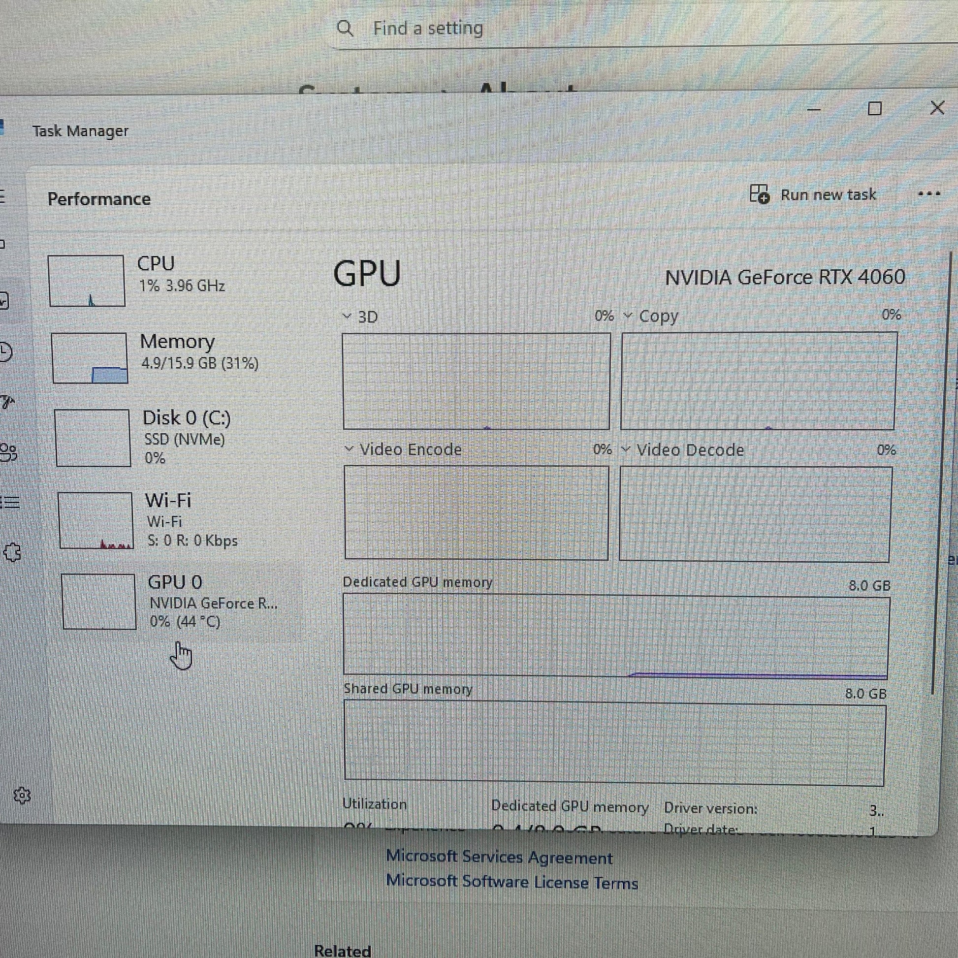Open Task Manager settings gear

point(22,795)
